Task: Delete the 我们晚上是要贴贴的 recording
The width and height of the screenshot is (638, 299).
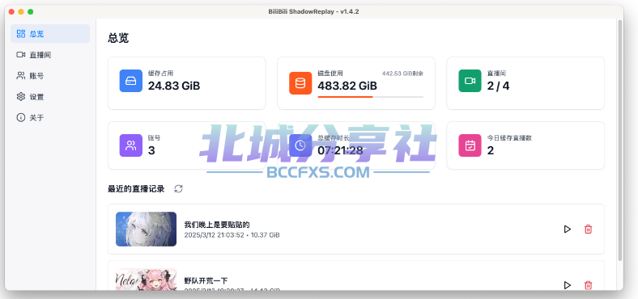Action: tap(588, 230)
